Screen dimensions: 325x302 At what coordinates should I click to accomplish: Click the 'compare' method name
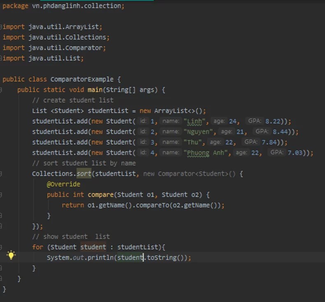(100, 195)
